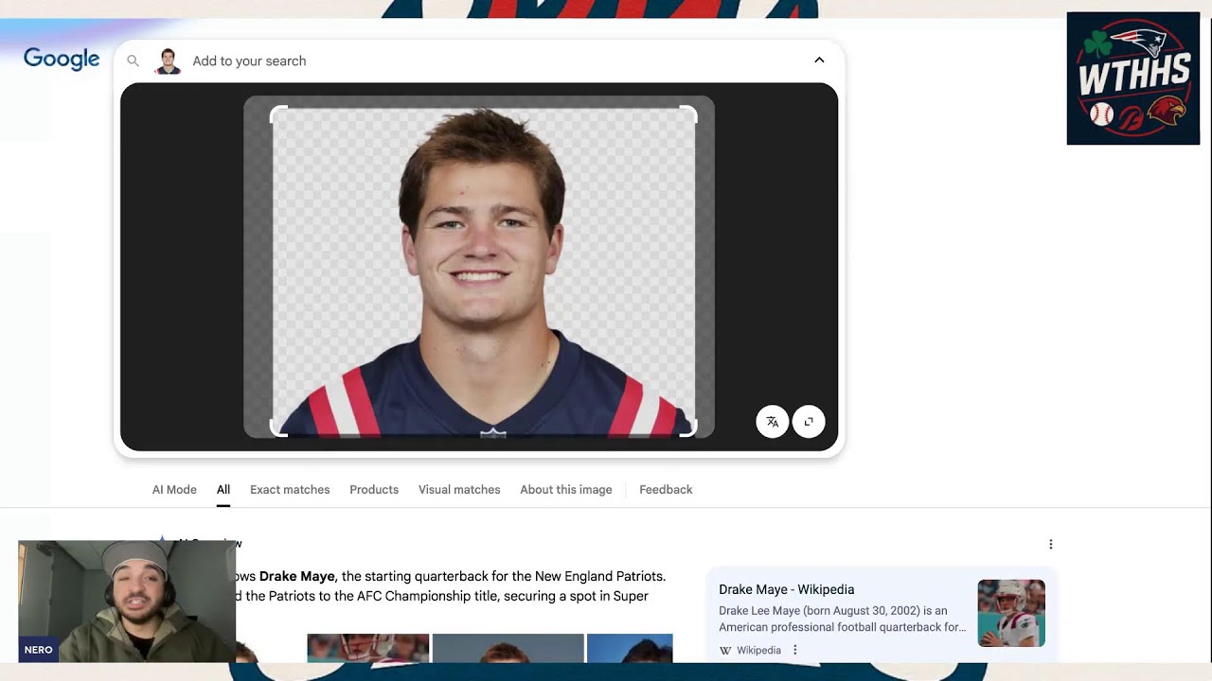Viewport: 1212px width, 681px height.
Task: Click the middle image result thumbnail
Action: click(508, 648)
